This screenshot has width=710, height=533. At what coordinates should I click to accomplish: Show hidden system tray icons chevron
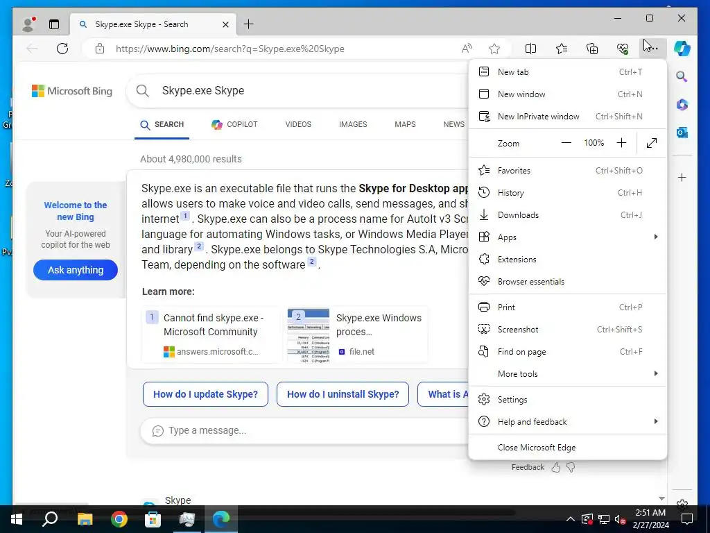coord(571,519)
